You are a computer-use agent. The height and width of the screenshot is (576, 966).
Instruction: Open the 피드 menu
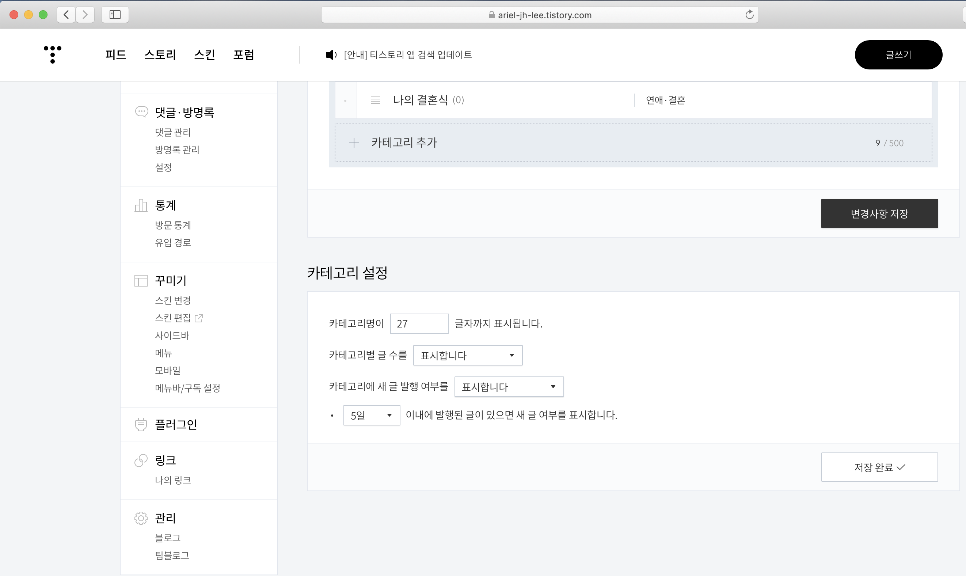pos(115,55)
